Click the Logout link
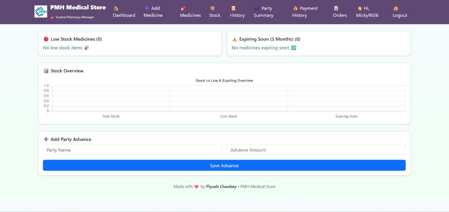 click(400, 15)
